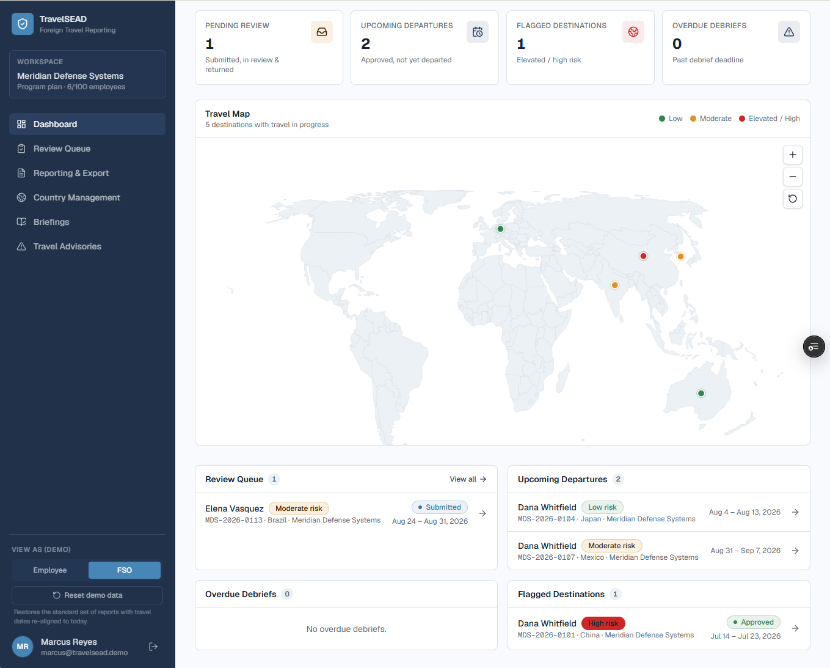
Task: Click the Meridian Defense Systems workspace box
Action: coord(87,74)
